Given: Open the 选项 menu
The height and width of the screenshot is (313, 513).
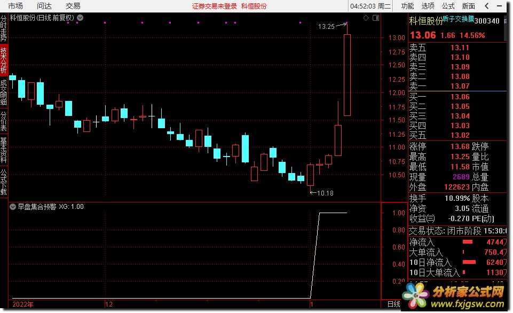Looking at the screenshot, I should coord(428,6).
